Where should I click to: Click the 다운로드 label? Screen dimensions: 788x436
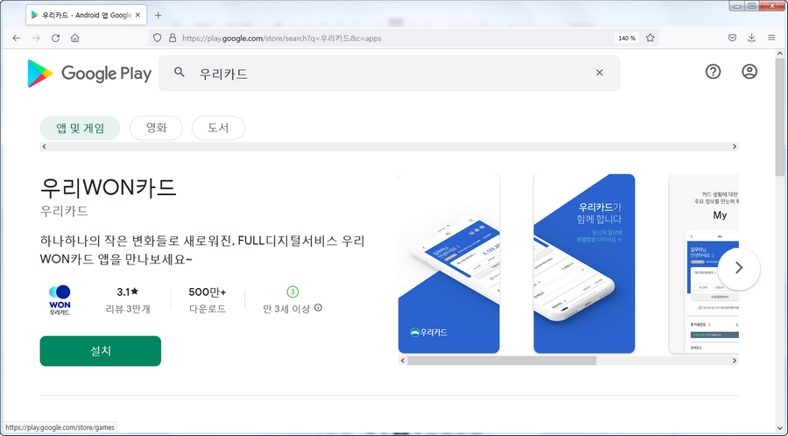point(208,309)
